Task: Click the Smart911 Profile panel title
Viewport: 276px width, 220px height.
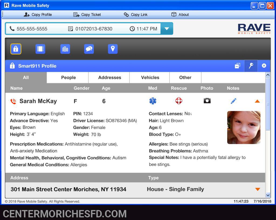Action: point(37,66)
